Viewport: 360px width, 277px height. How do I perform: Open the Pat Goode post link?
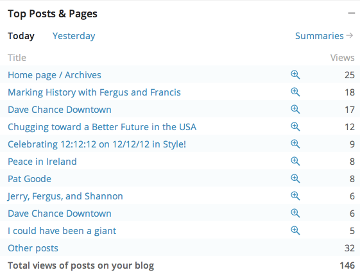pos(30,179)
